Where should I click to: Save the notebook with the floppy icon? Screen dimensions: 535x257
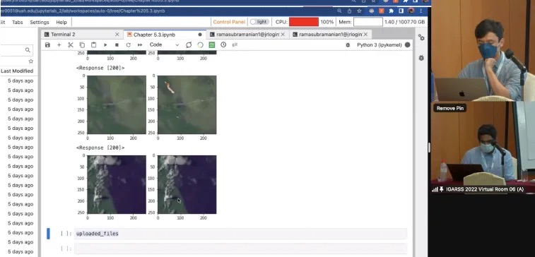point(47,45)
